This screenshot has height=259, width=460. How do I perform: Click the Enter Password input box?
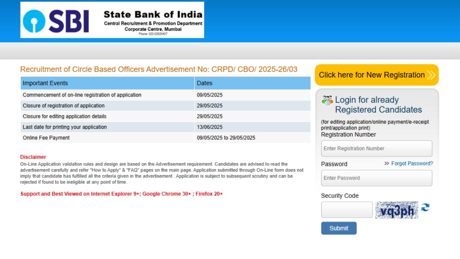376,178
